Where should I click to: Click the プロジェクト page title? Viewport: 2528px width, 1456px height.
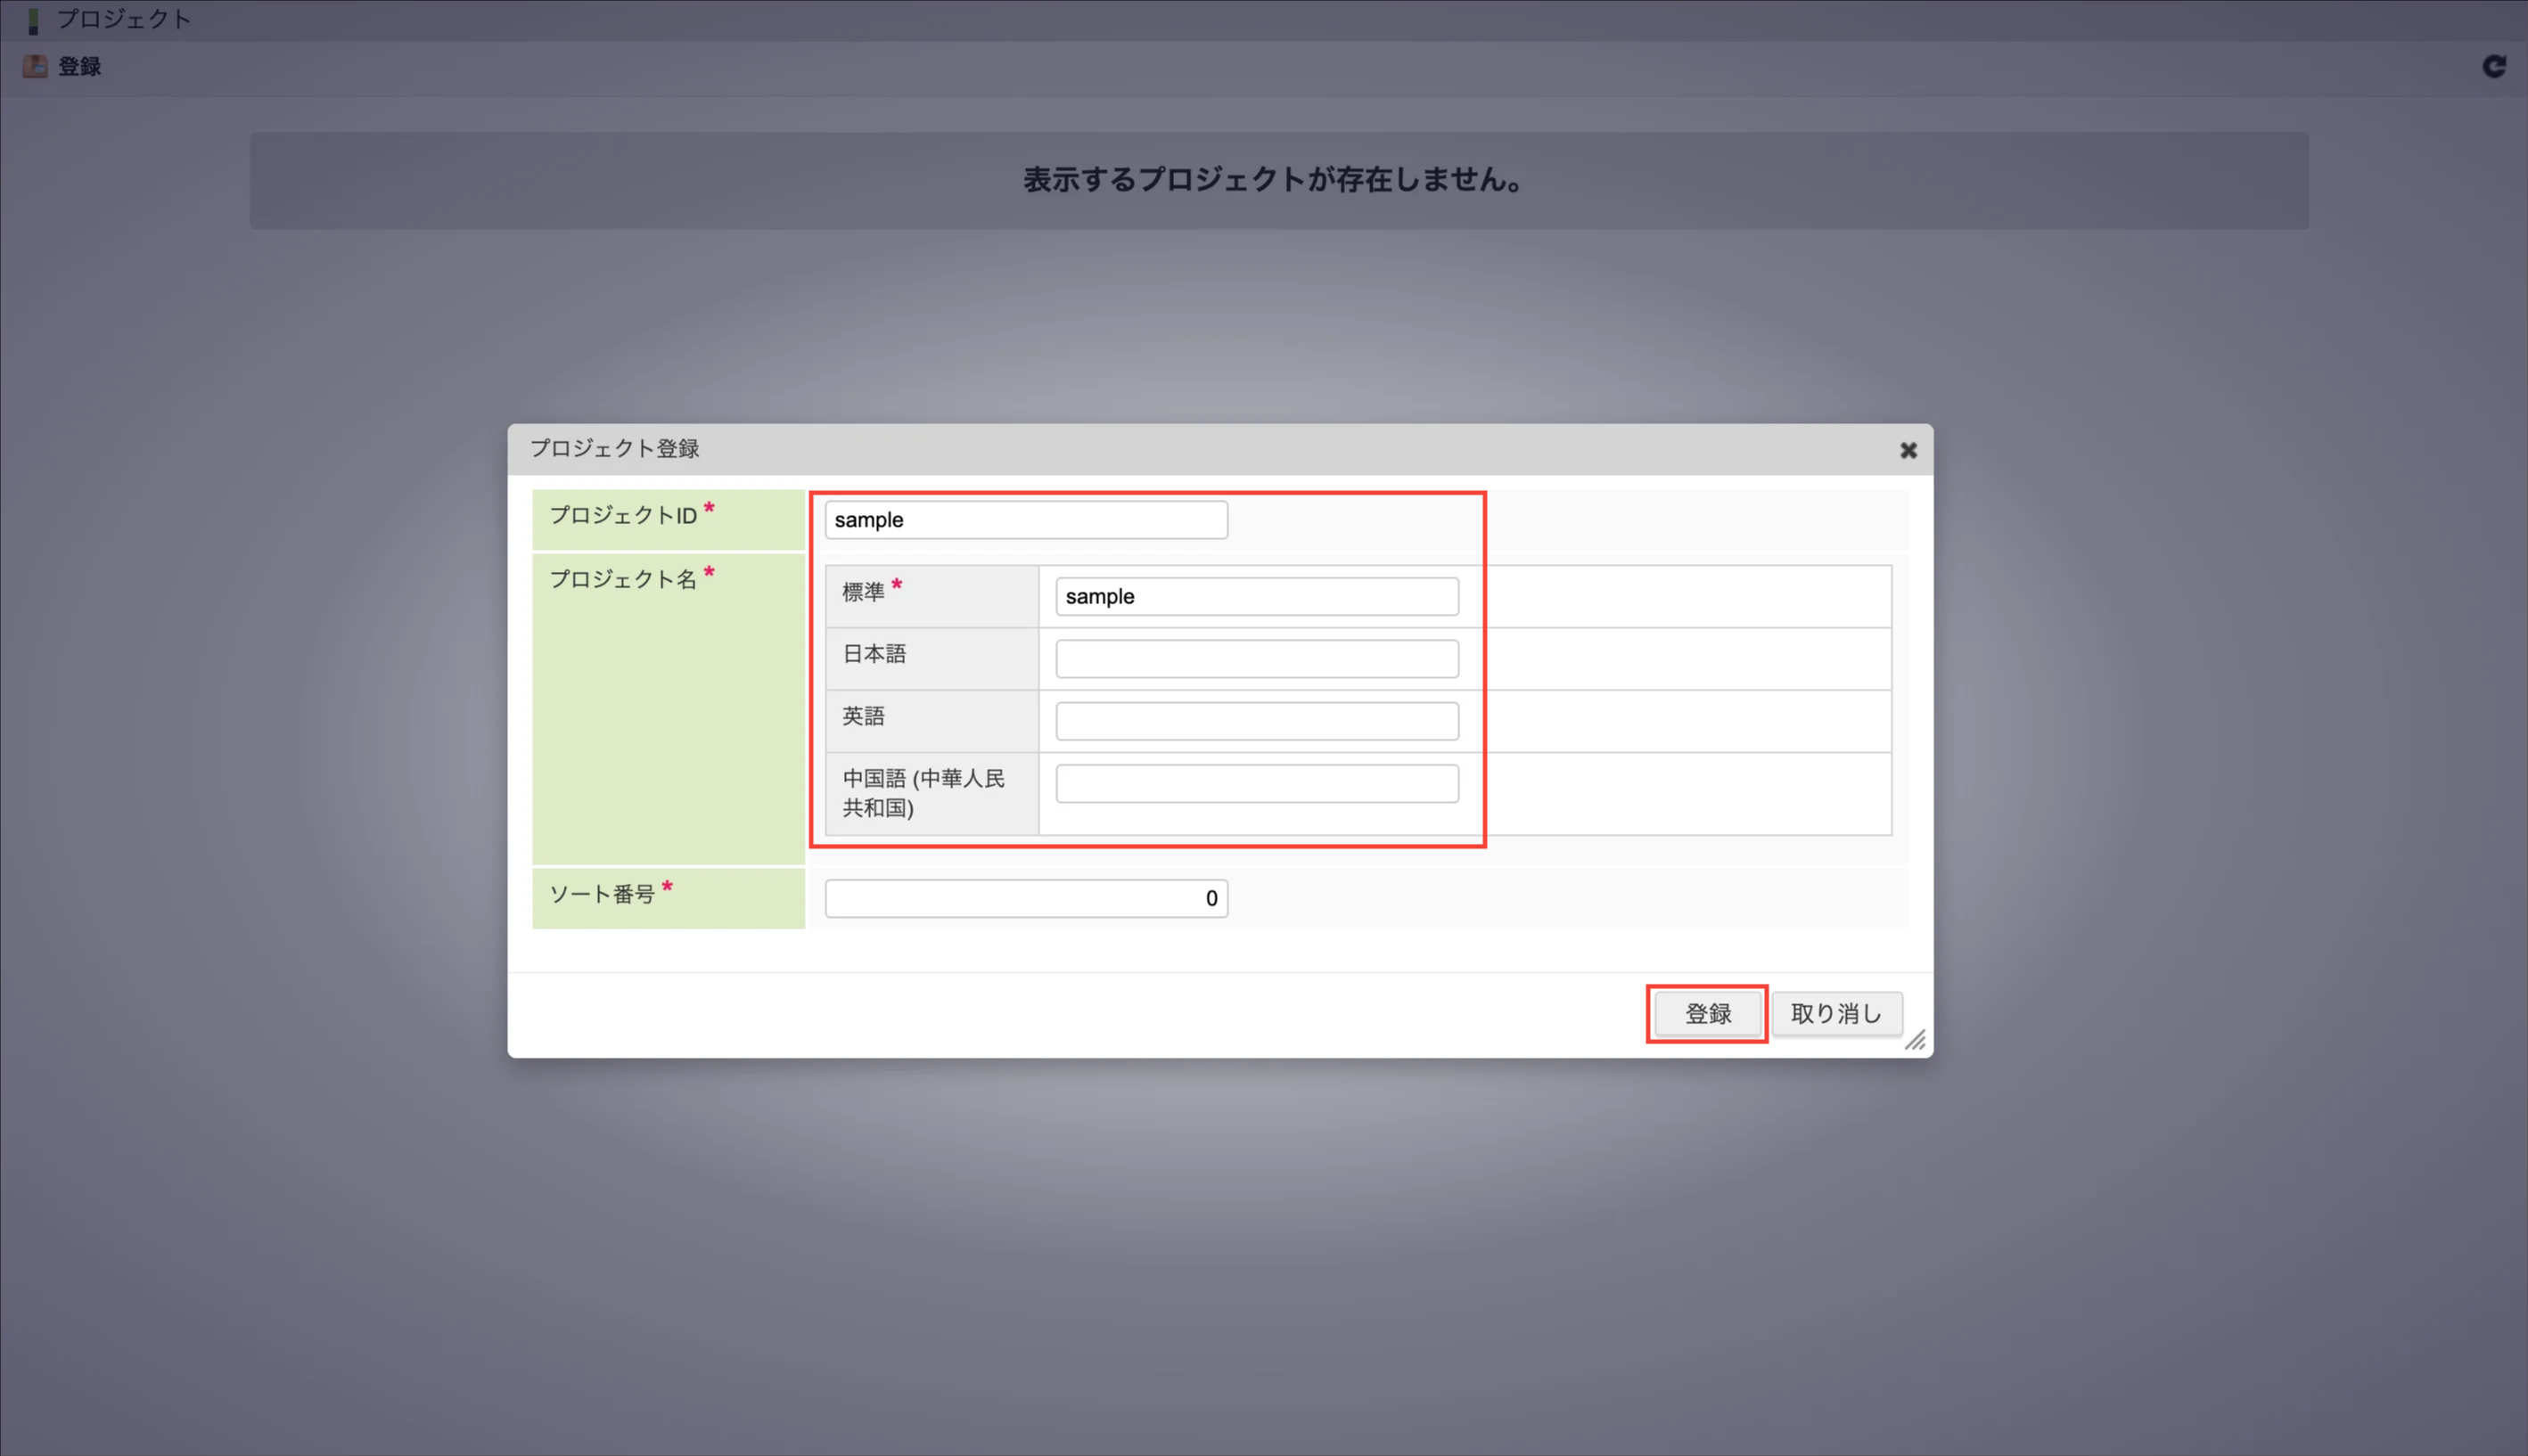pos(123,20)
